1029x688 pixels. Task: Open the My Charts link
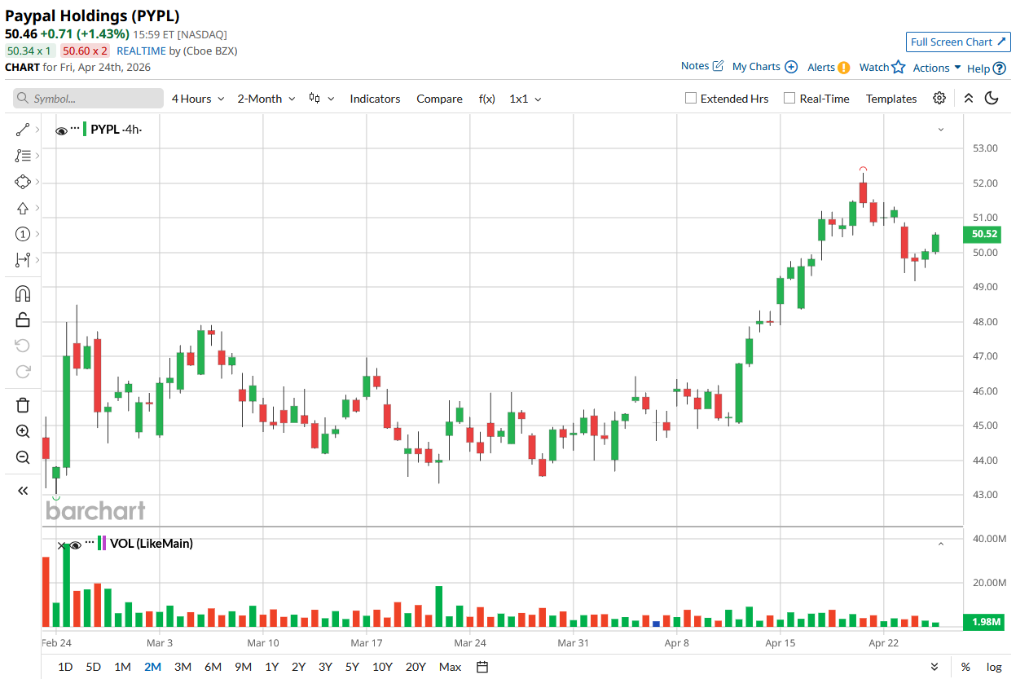[x=763, y=67]
